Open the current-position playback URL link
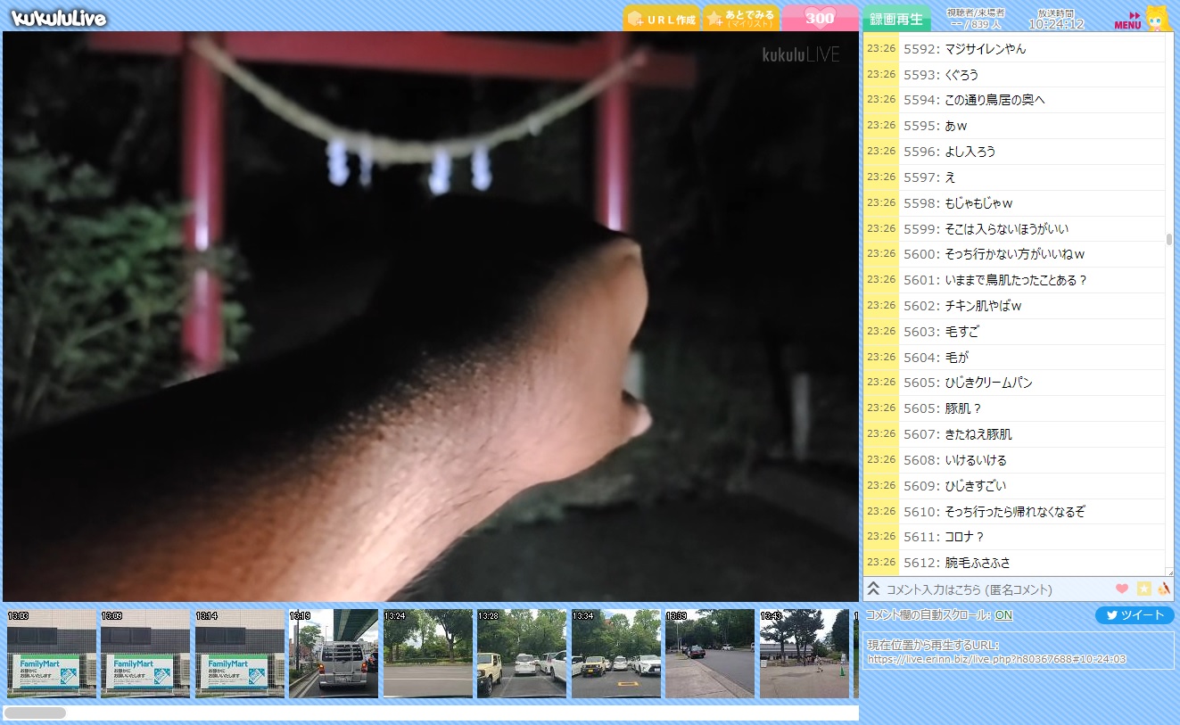1180x725 pixels. coord(996,659)
